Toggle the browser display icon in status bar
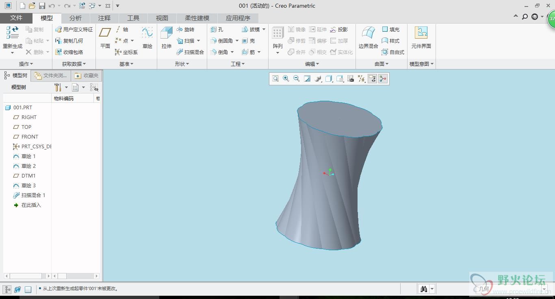 tap(17, 289)
